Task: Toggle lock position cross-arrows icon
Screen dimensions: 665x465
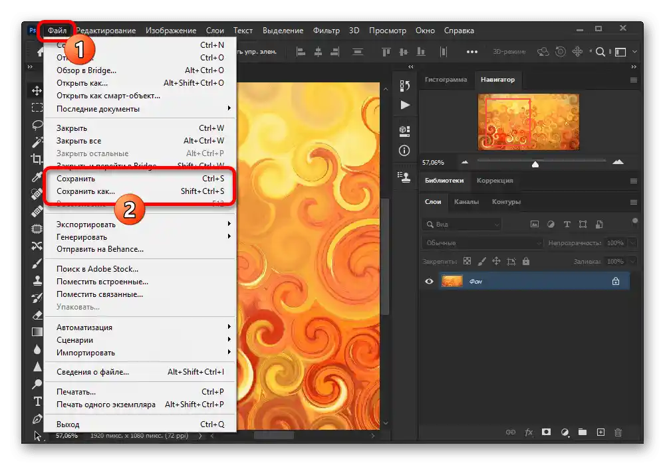Action: tap(496, 261)
